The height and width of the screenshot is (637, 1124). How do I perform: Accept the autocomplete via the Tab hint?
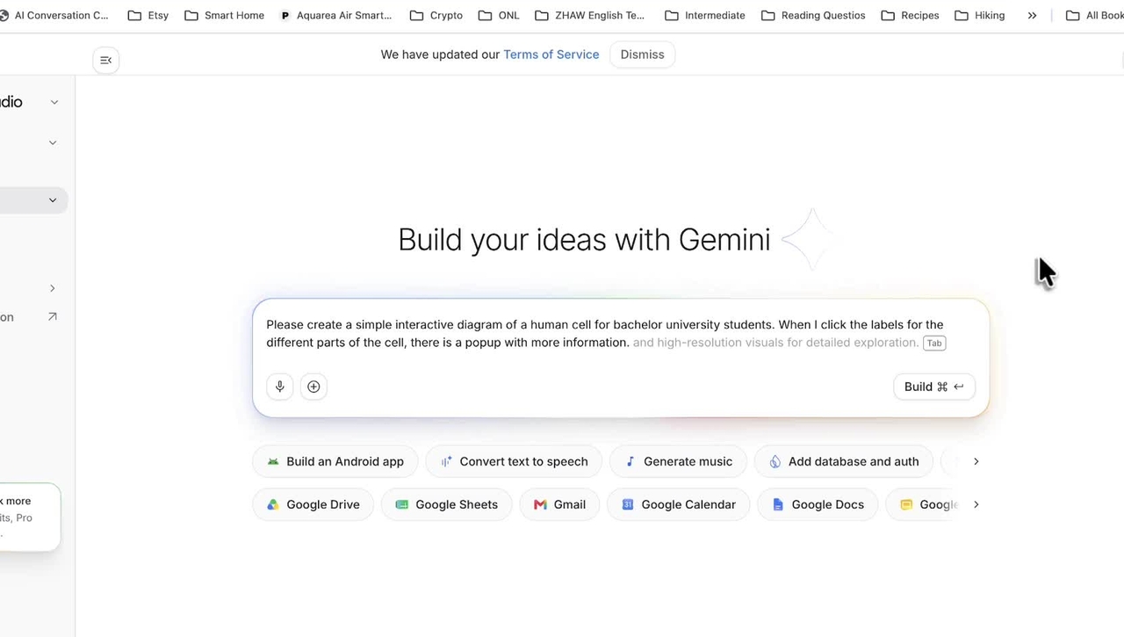click(934, 344)
